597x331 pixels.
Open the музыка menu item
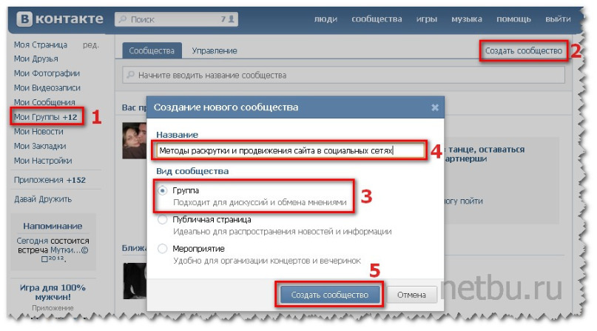(466, 19)
